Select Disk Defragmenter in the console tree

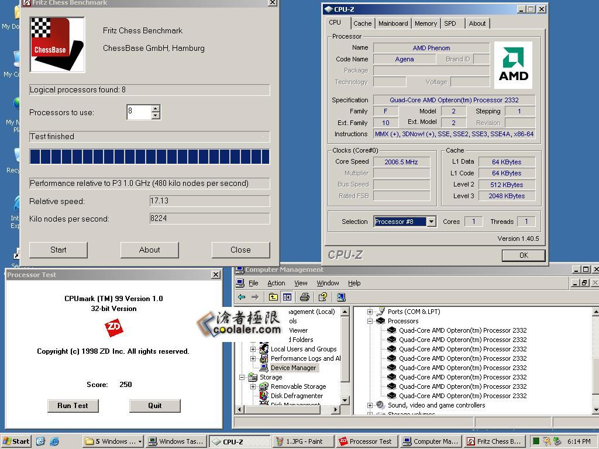[x=297, y=396]
